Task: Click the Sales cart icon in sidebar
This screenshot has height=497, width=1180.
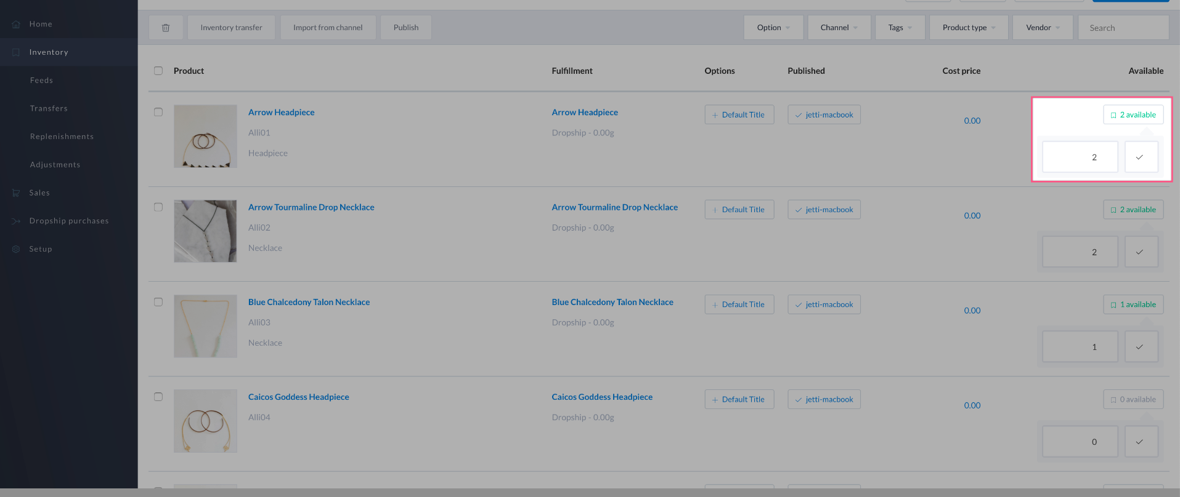Action: (x=16, y=193)
